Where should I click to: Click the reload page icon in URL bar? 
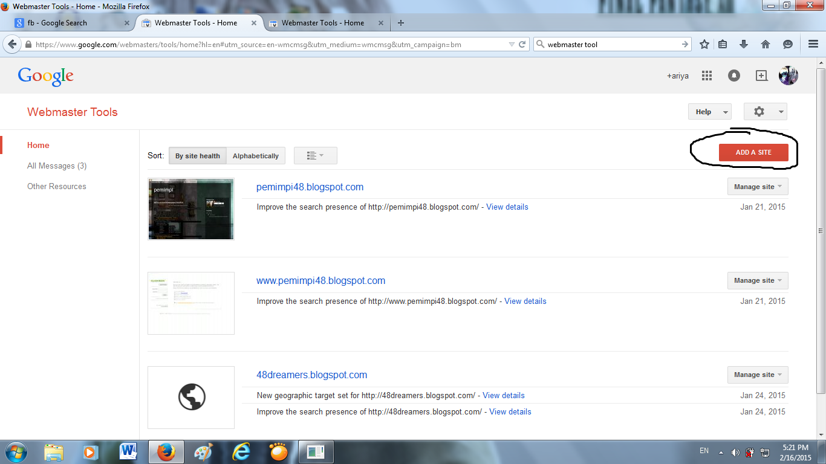pos(522,44)
